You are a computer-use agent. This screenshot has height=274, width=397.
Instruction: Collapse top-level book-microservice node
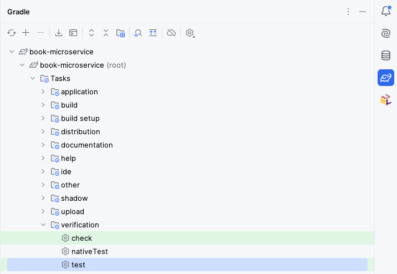[12, 52]
